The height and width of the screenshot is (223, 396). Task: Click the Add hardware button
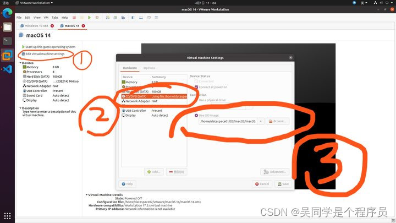coord(153,172)
